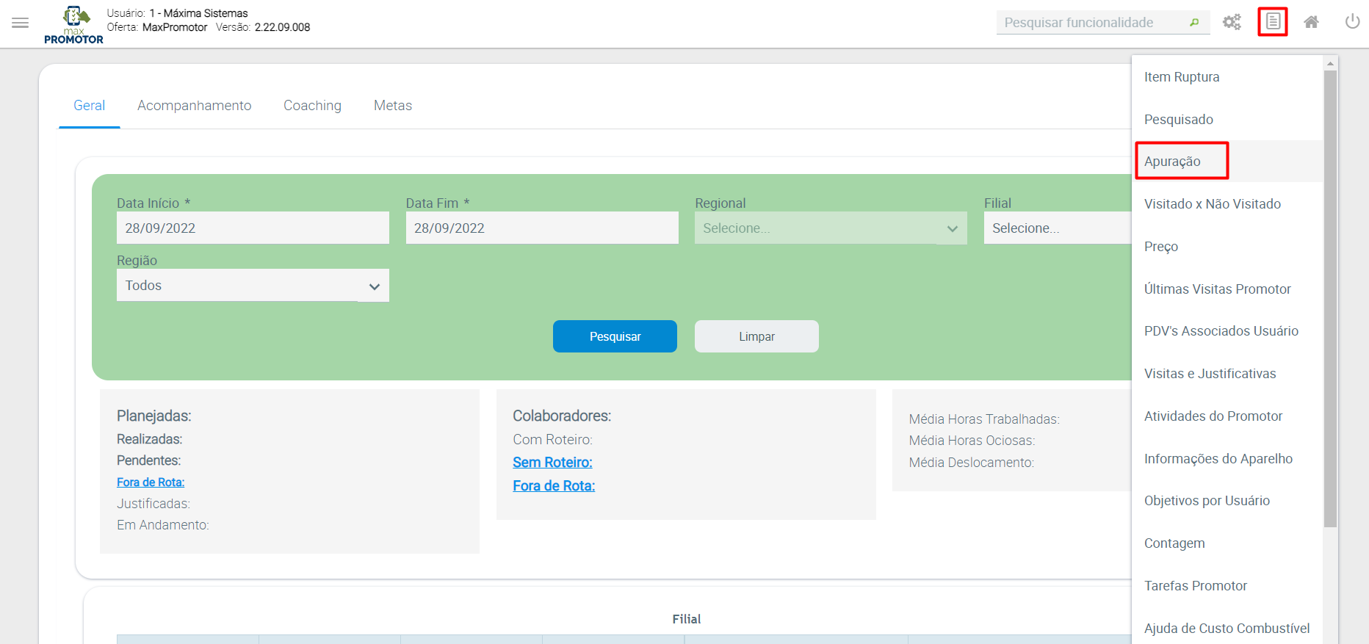The width and height of the screenshot is (1369, 644).
Task: Click the Colaboradores: label
Action: pos(562,416)
